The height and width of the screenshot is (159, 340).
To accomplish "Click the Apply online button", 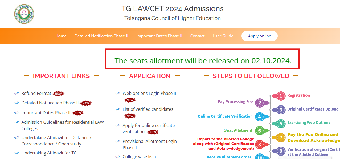I will (259, 36).
